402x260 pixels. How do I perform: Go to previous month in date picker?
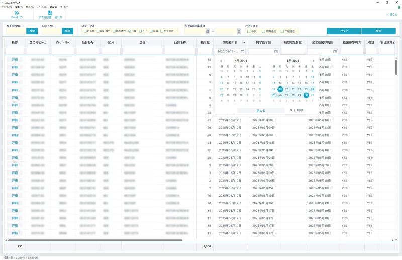pyautogui.click(x=221, y=61)
